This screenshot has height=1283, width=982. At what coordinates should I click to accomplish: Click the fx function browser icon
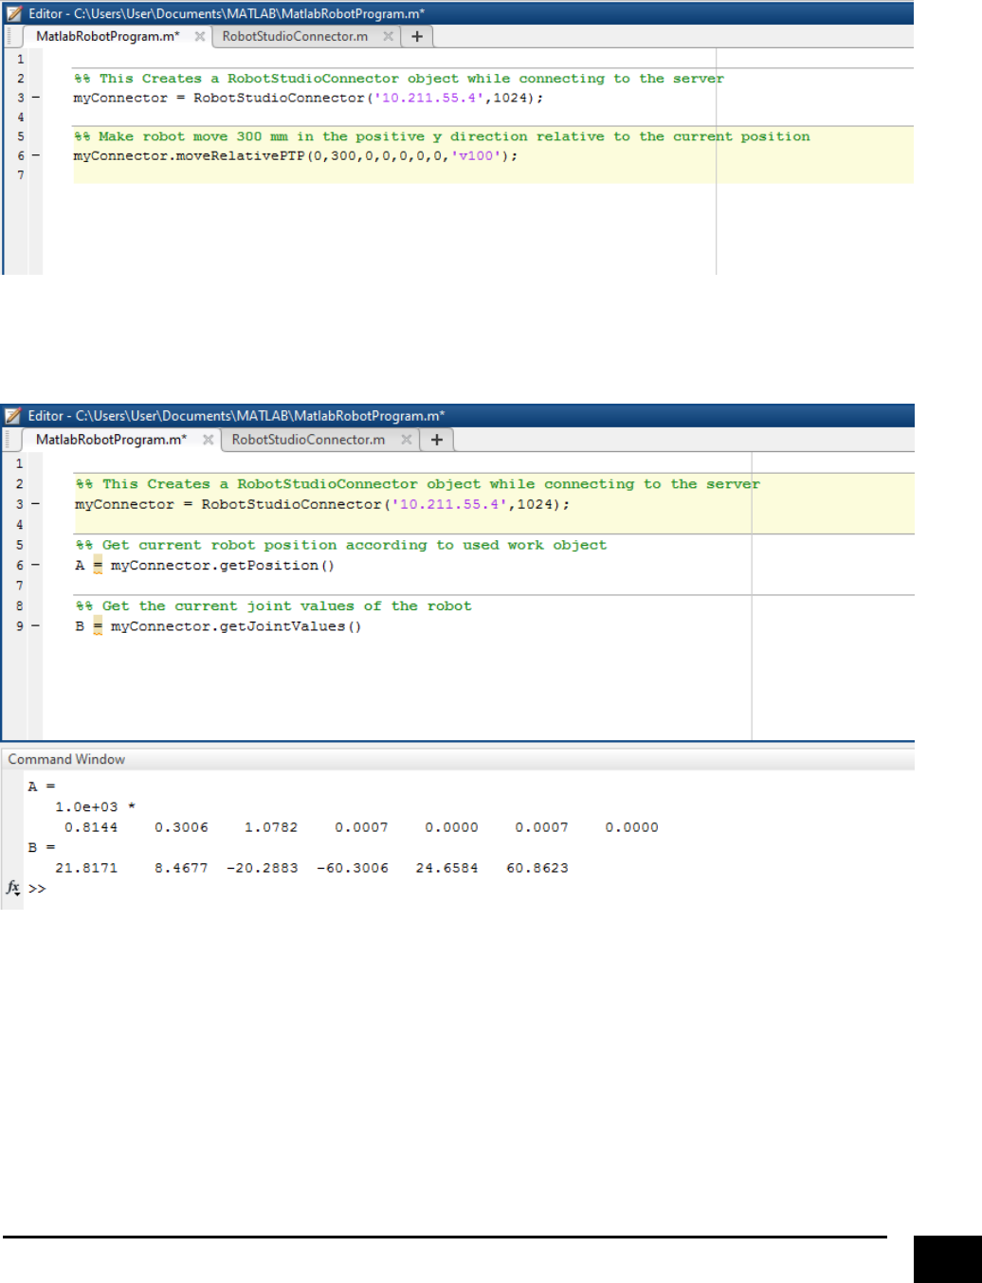pyautogui.click(x=13, y=888)
